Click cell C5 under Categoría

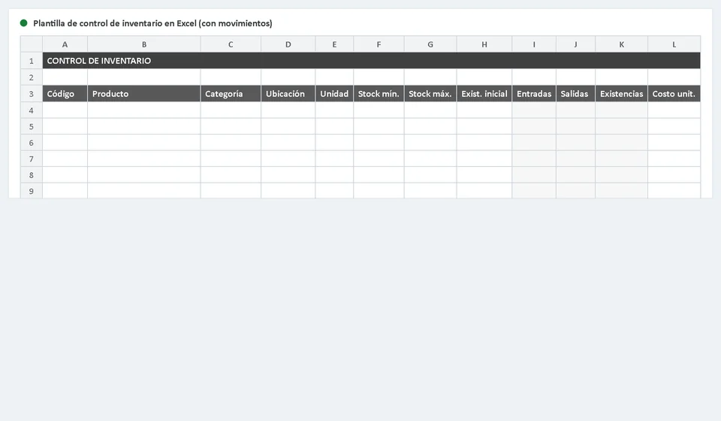[231, 126]
